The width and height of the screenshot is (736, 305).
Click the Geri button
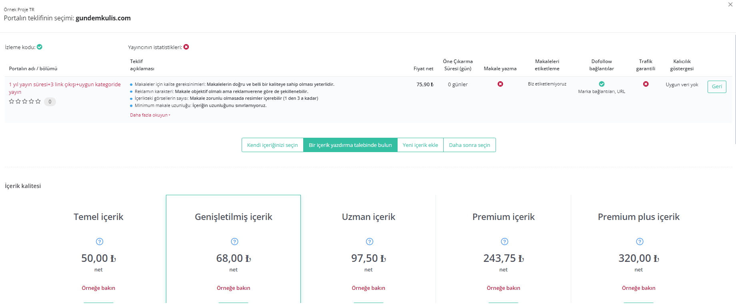[717, 87]
